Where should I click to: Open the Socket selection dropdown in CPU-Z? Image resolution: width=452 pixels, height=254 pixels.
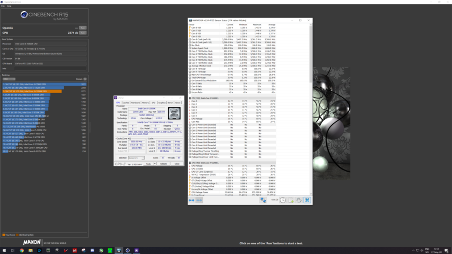(x=136, y=158)
